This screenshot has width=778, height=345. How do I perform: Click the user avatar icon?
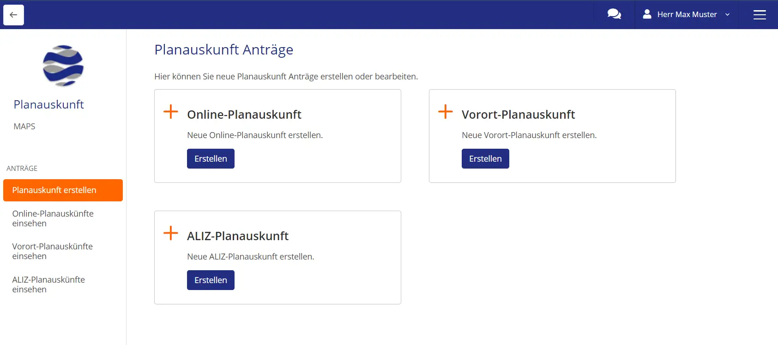(x=646, y=14)
